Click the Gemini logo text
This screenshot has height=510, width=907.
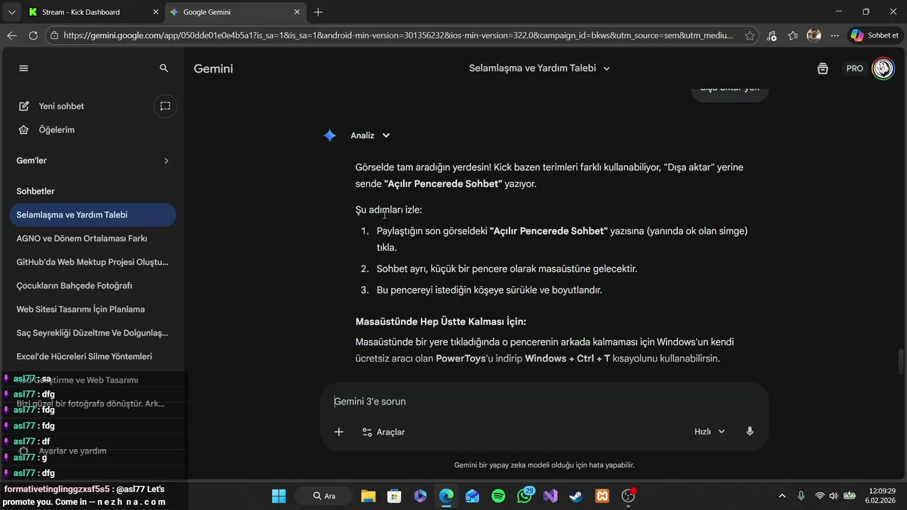(x=213, y=69)
